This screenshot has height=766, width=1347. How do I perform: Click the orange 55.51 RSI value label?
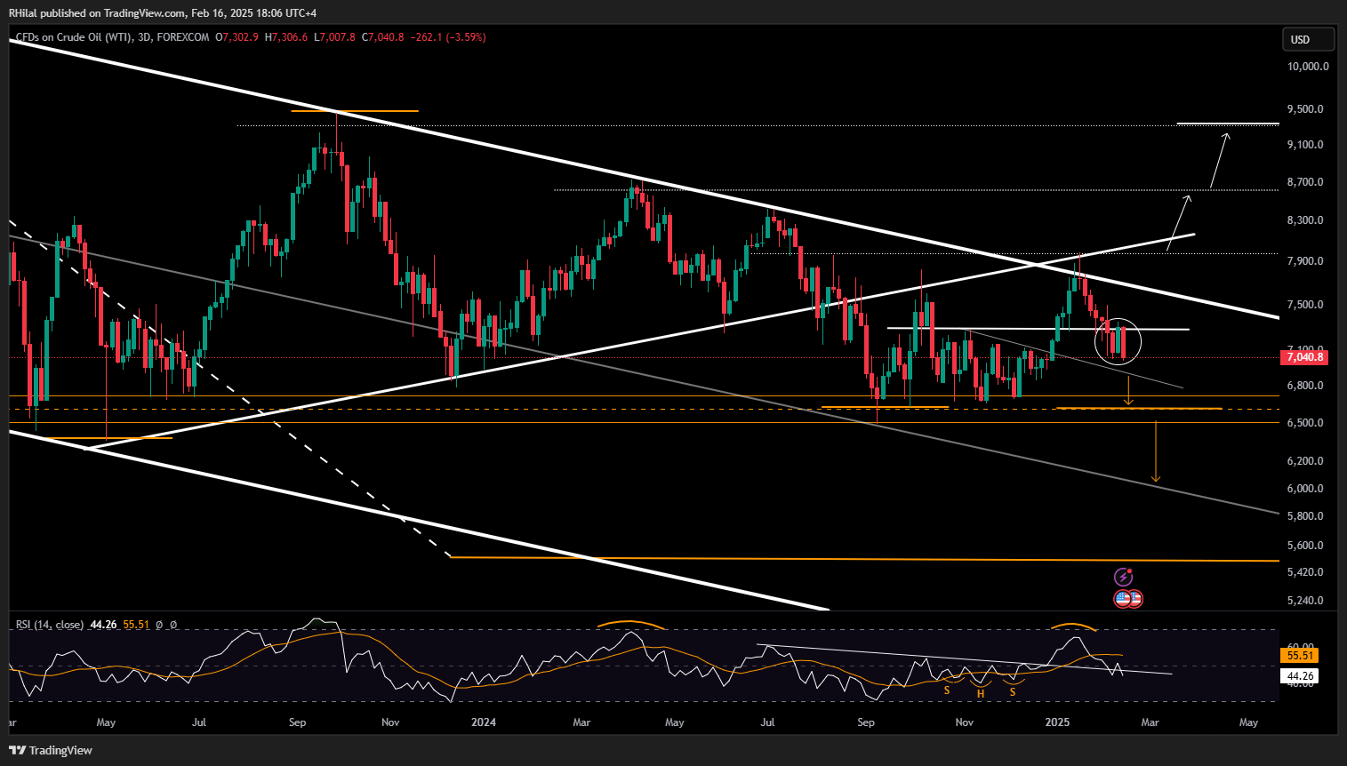1300,655
